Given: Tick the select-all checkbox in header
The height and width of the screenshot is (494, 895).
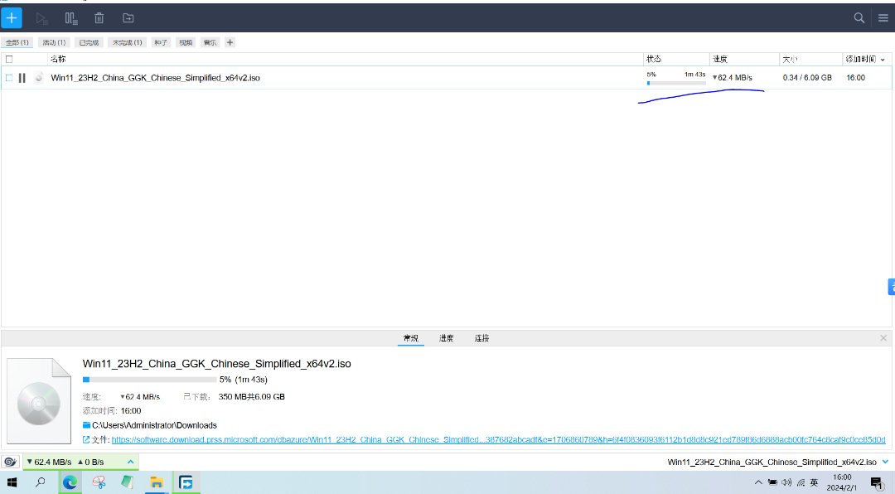Looking at the screenshot, I should tap(9, 60).
